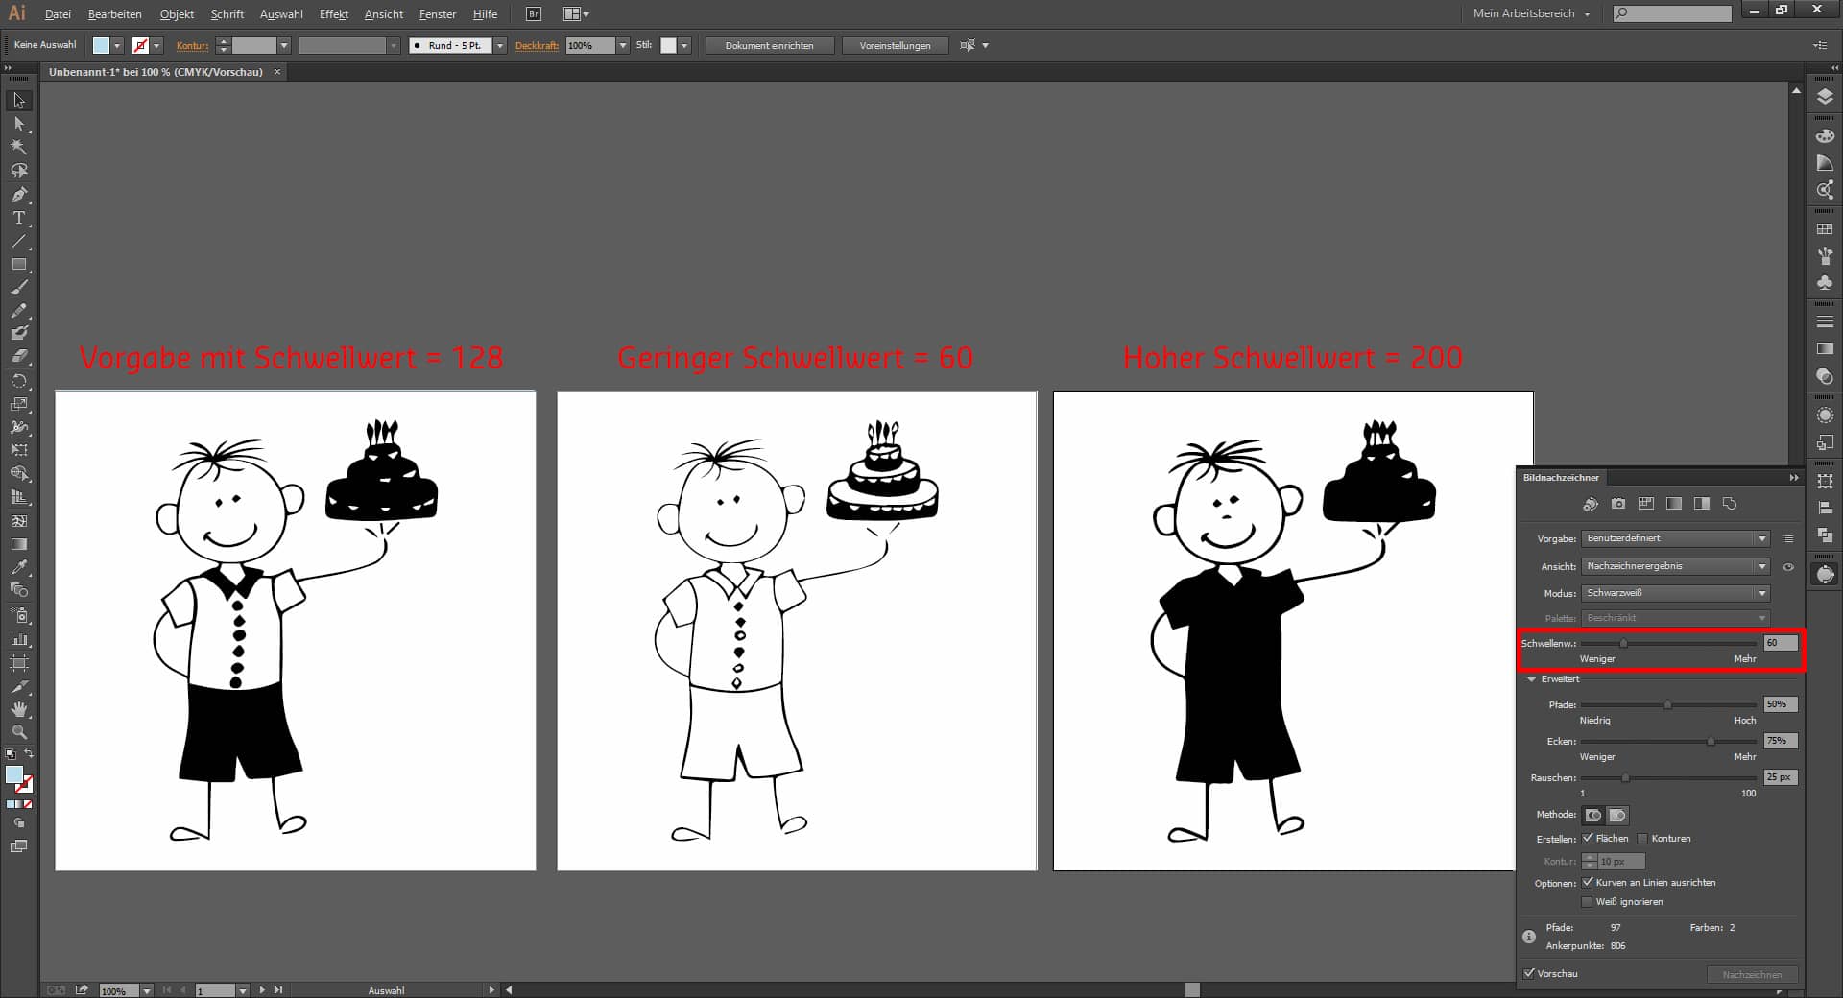Image resolution: width=1843 pixels, height=998 pixels.
Task: Open the Effekt menu
Action: [x=333, y=14]
